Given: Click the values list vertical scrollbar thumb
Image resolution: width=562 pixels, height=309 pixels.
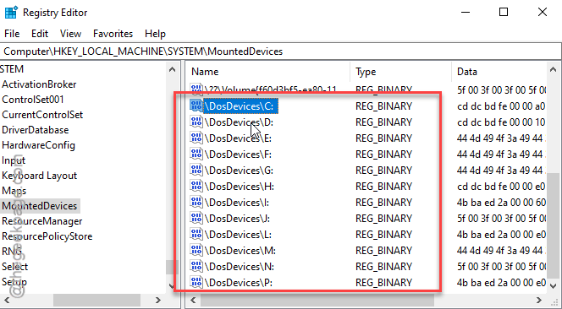Looking at the screenshot, I should pos(554,225).
